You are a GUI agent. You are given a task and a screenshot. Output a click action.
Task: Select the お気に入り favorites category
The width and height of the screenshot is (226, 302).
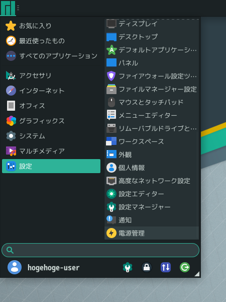pyautogui.click(x=51, y=26)
